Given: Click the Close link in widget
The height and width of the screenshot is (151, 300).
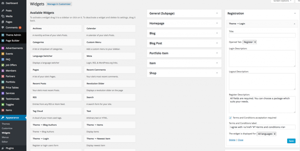Looking at the screenshot, I should (x=241, y=140).
